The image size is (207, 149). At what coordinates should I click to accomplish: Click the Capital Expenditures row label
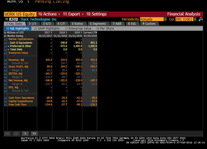21,101
